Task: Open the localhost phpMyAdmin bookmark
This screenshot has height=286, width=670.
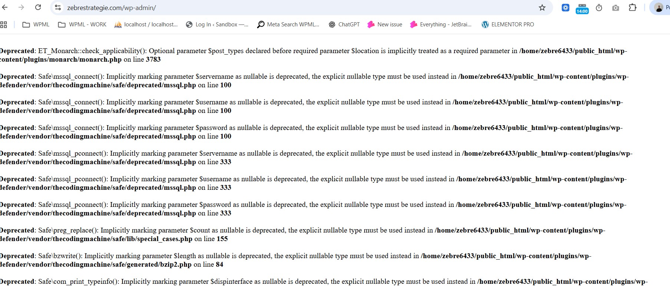Action: pyautogui.click(x=146, y=25)
